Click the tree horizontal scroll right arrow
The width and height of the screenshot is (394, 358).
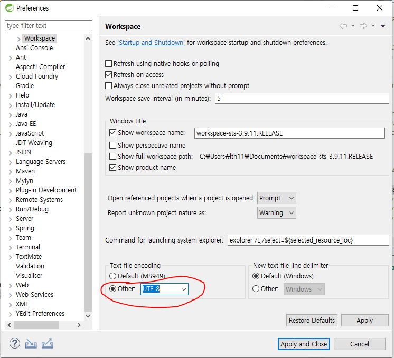tap(79, 325)
